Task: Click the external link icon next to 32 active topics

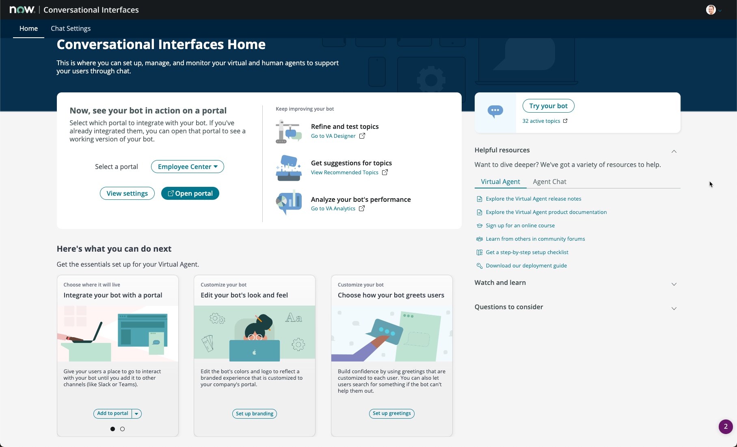Action: (x=565, y=121)
